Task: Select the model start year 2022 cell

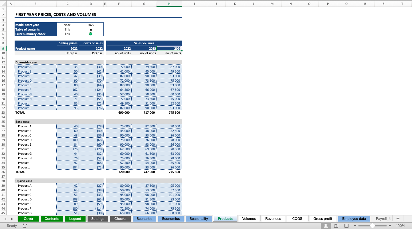Action: click(x=91, y=25)
